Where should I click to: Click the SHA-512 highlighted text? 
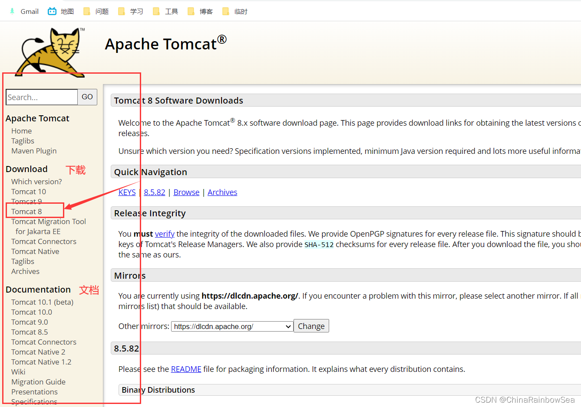tap(319, 244)
